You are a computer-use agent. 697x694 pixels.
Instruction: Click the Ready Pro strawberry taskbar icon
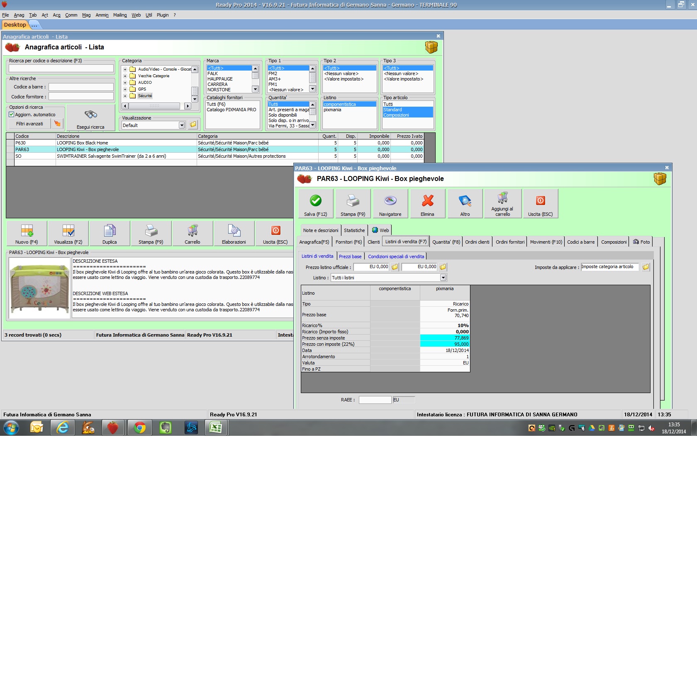pos(113,428)
